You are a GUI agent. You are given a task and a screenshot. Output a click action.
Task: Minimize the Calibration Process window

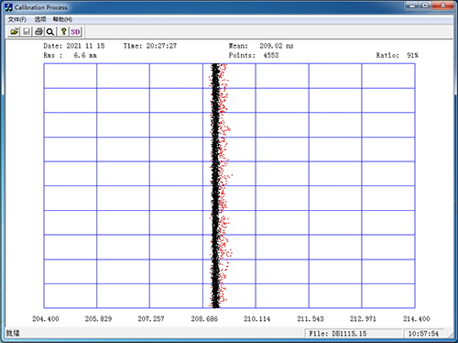coord(412,6)
